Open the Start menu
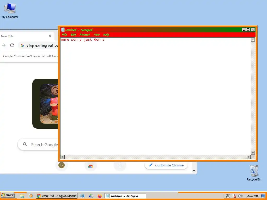The height and width of the screenshot is (200, 267). coord(7,195)
